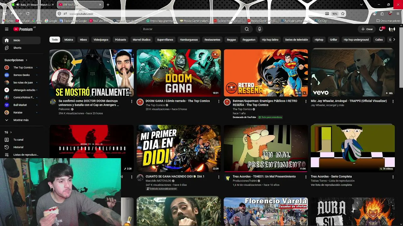The image size is (403, 226).
Task: Open the notifications bell
Action: coord(381,29)
